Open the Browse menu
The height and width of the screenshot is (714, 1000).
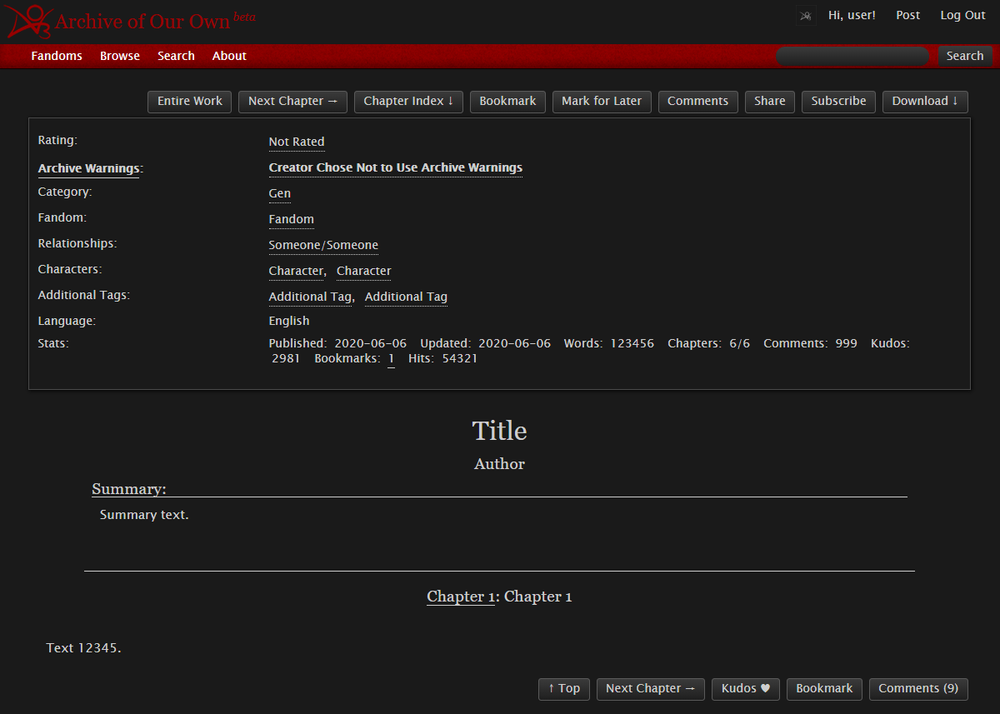[x=119, y=56]
